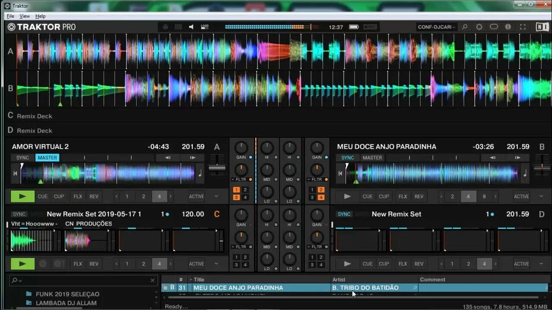Toggle MASTER on deck B
Viewport: 552px width, 310px height.
click(372, 158)
